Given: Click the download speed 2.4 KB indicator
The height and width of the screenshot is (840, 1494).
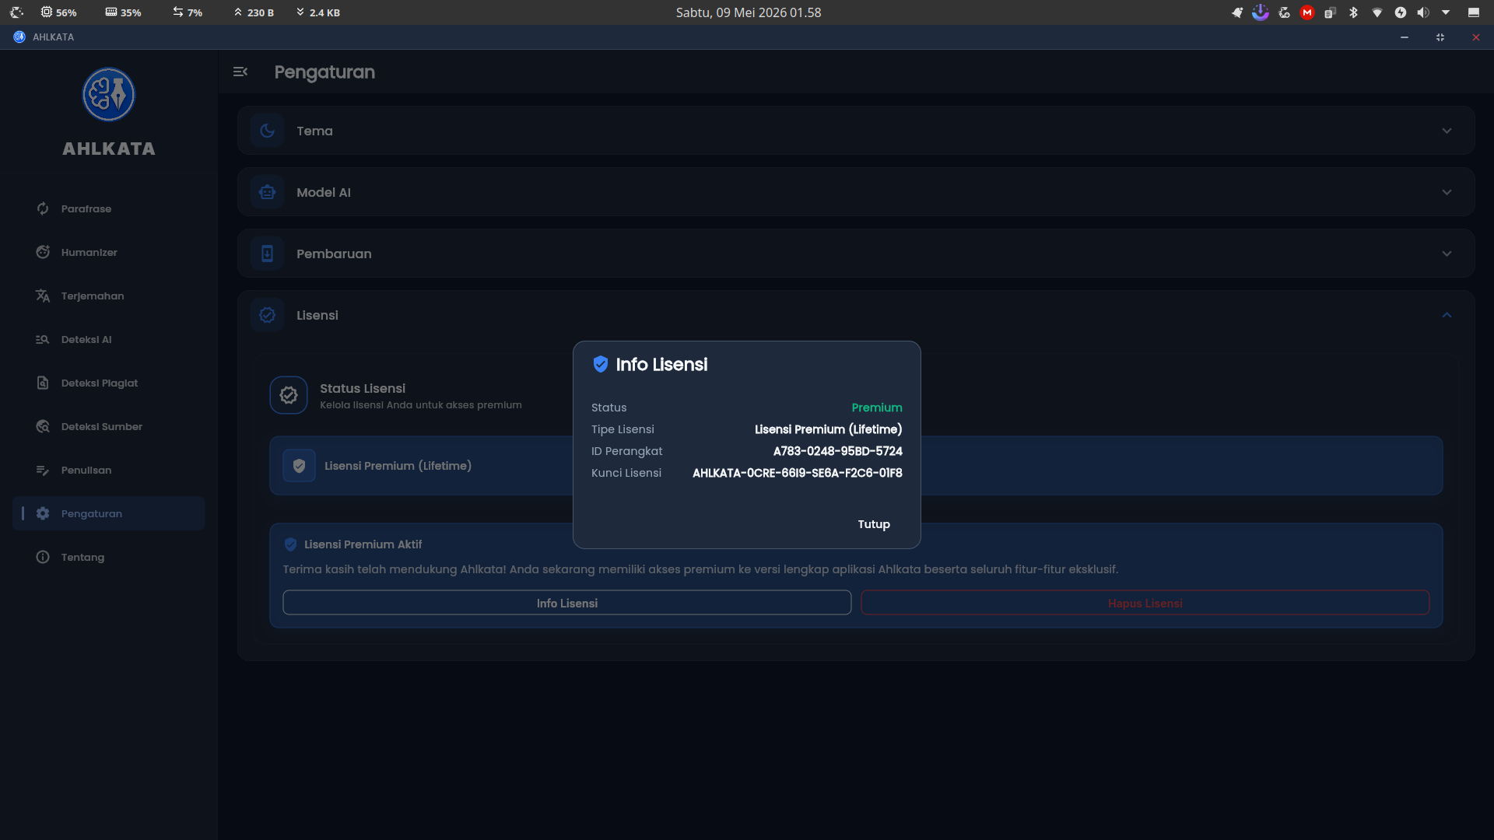Looking at the screenshot, I should [318, 12].
